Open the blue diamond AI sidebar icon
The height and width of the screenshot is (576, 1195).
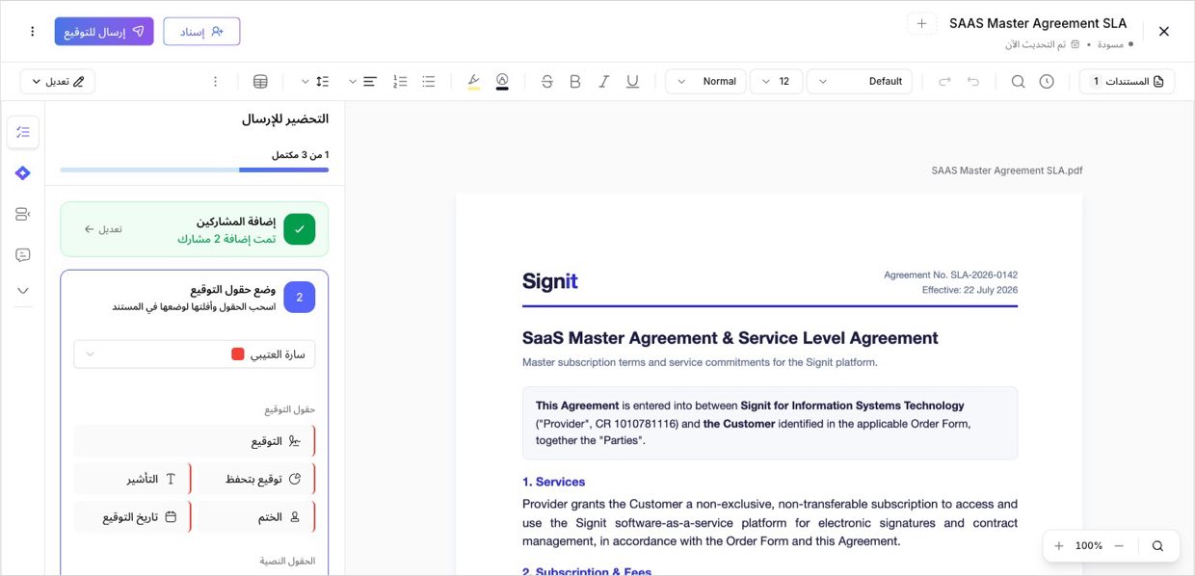click(23, 173)
